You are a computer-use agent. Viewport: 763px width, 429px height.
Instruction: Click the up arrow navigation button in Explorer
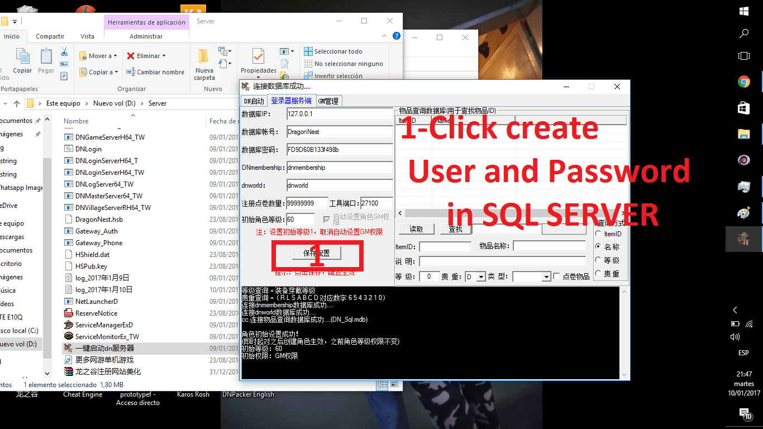click(x=17, y=103)
